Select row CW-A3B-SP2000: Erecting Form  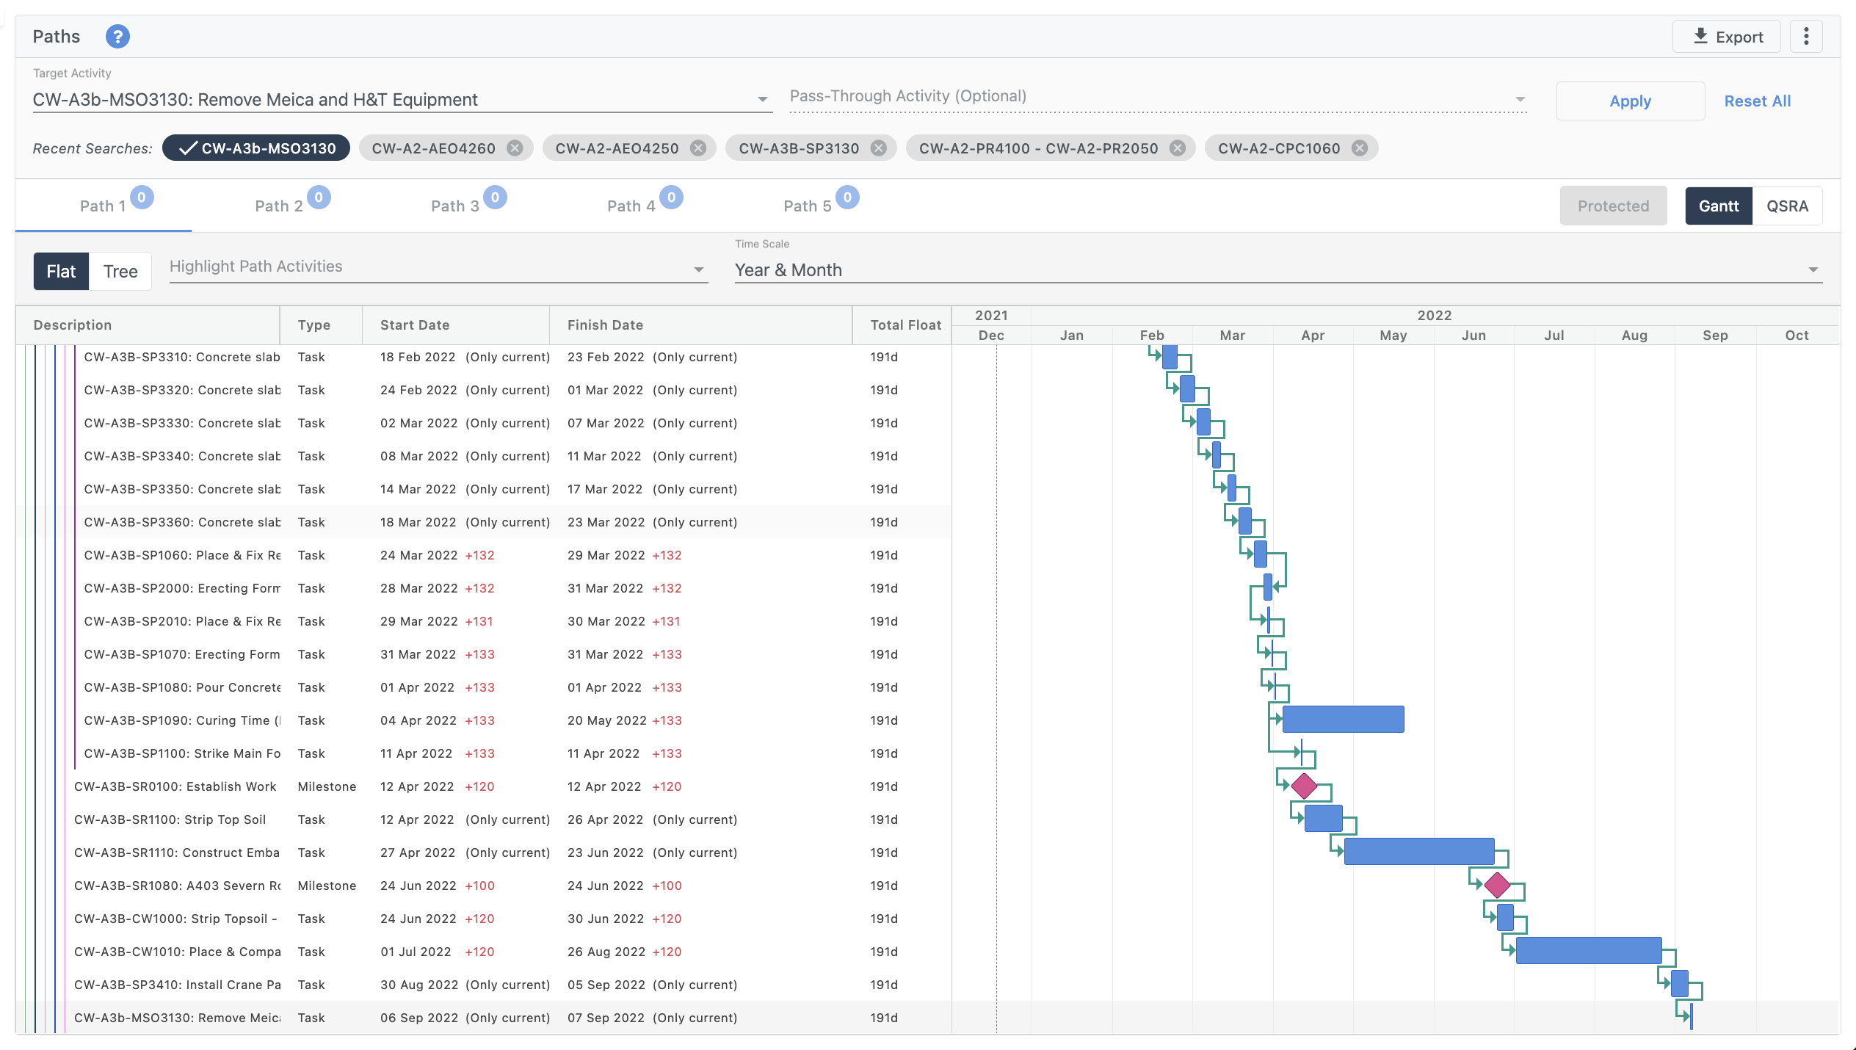483,588
